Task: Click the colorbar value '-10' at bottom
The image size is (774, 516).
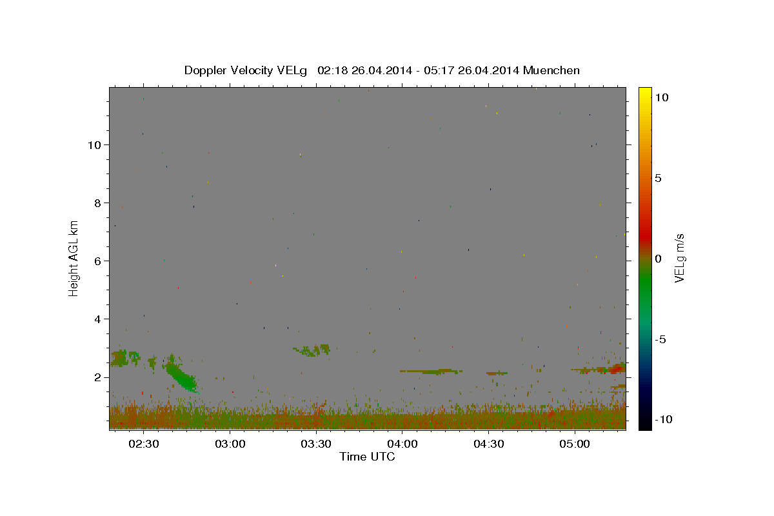Action: pyautogui.click(x=664, y=419)
